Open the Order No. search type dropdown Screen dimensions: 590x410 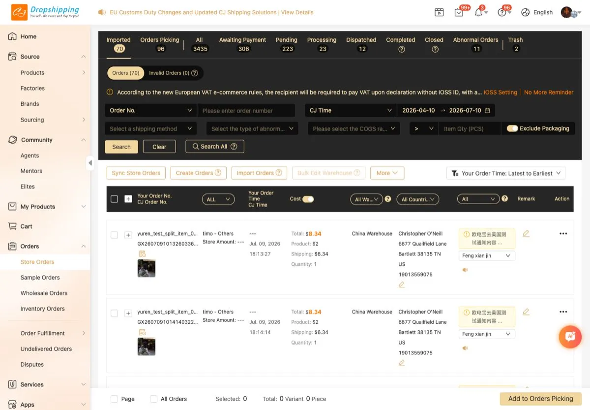(x=150, y=110)
